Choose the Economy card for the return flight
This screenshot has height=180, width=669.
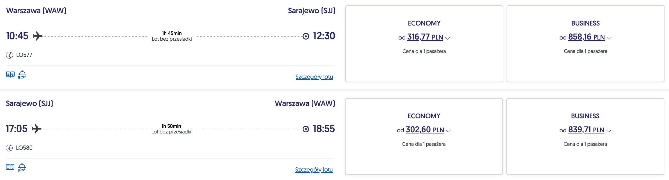tap(424, 157)
